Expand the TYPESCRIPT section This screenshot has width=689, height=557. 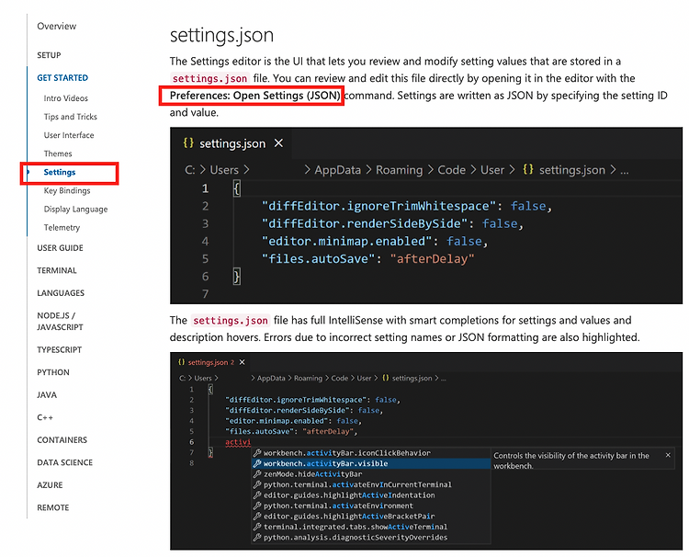pyautogui.click(x=60, y=349)
